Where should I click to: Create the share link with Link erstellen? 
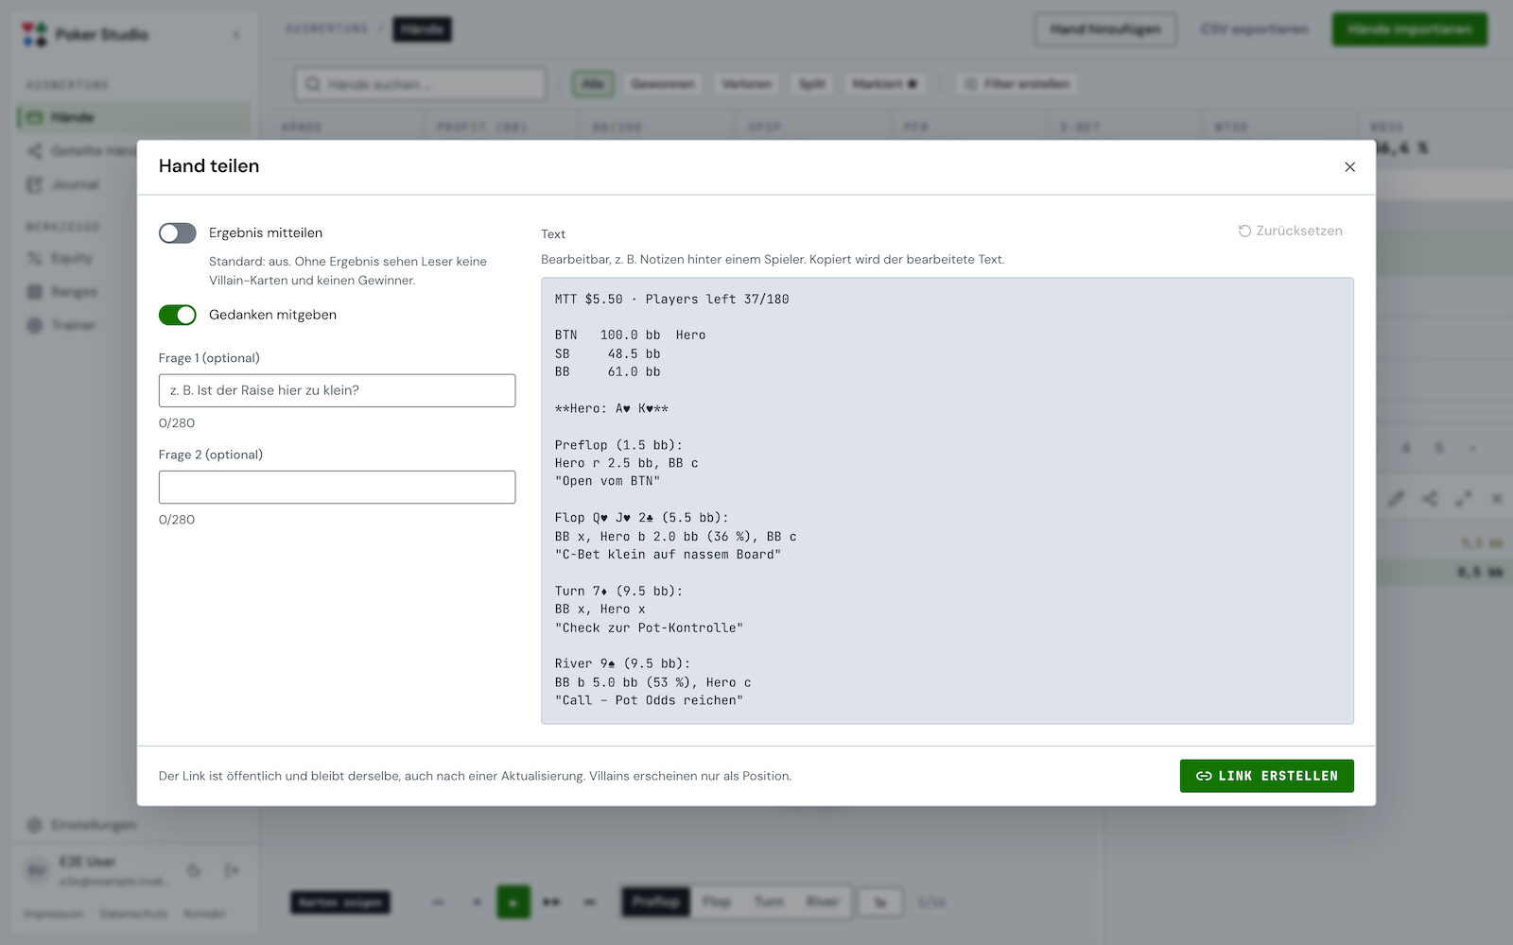(1266, 776)
